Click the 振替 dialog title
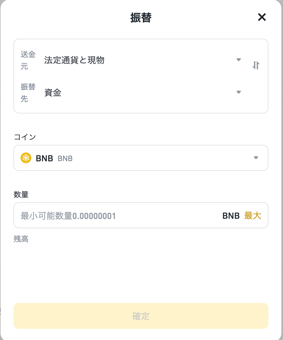 141,18
